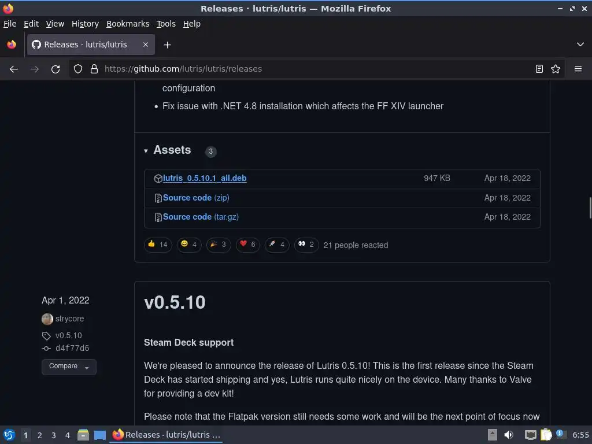
Task: Click the page vertical scrollbar thumb
Action: pos(590,208)
